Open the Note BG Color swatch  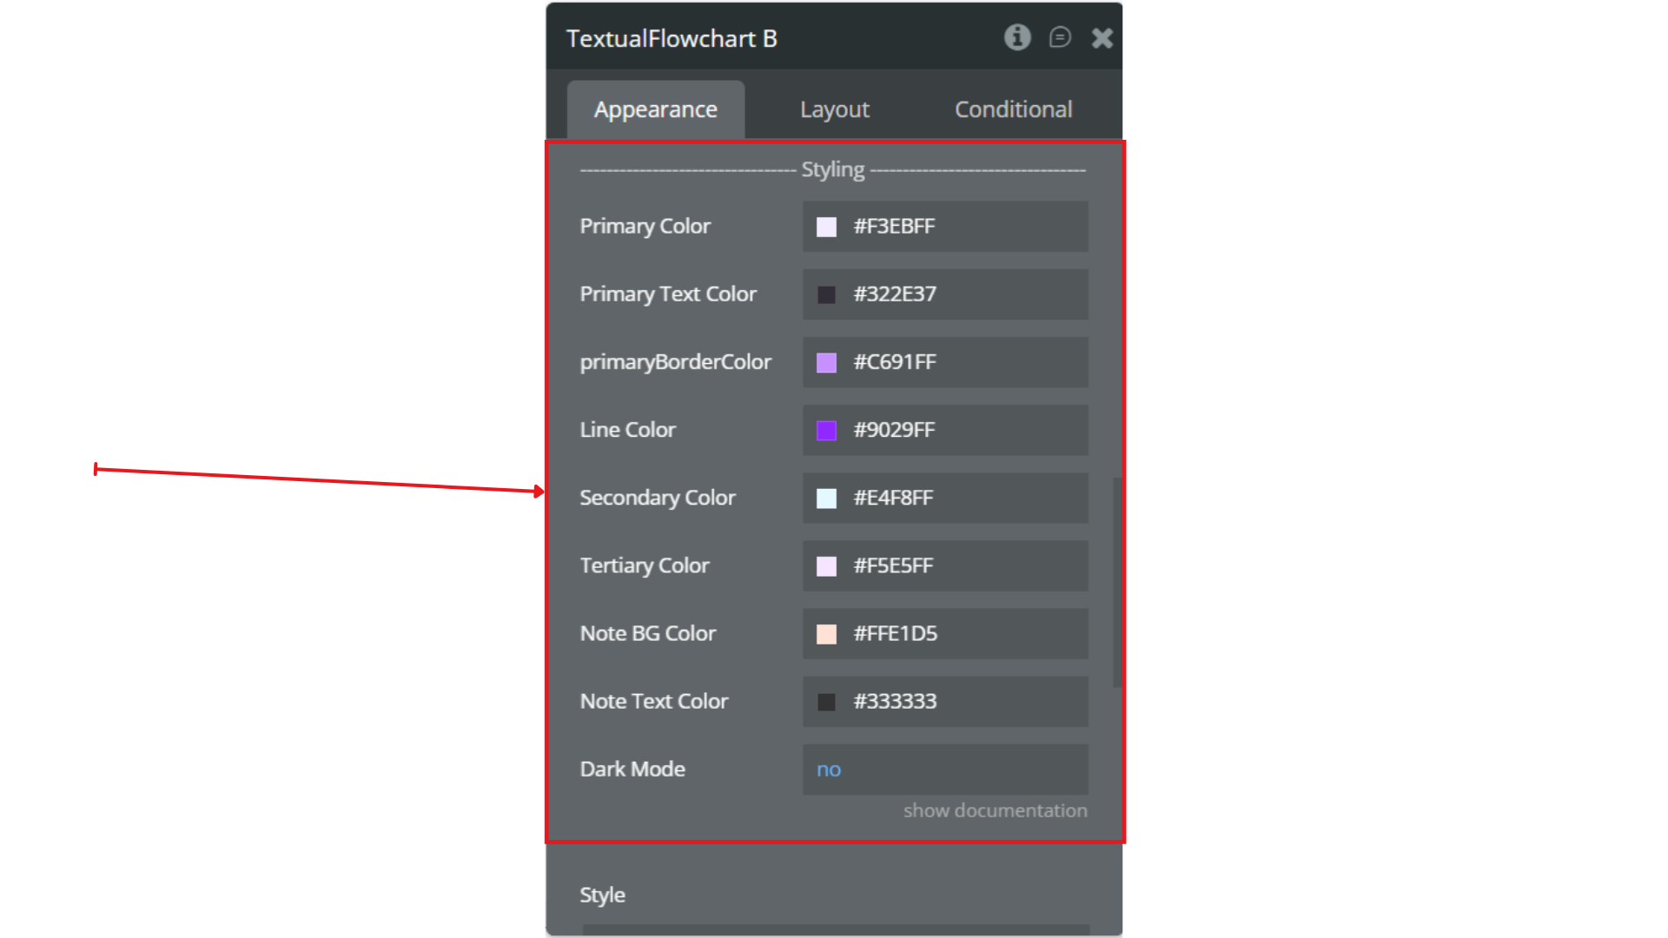click(826, 634)
